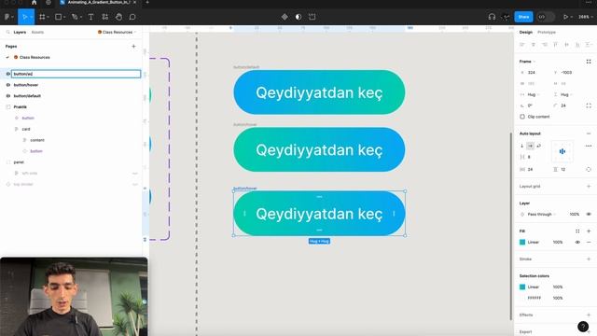Screen dimensions: 597x336
Task: Click the Fill styles four-dot icon
Action: [x=577, y=231]
